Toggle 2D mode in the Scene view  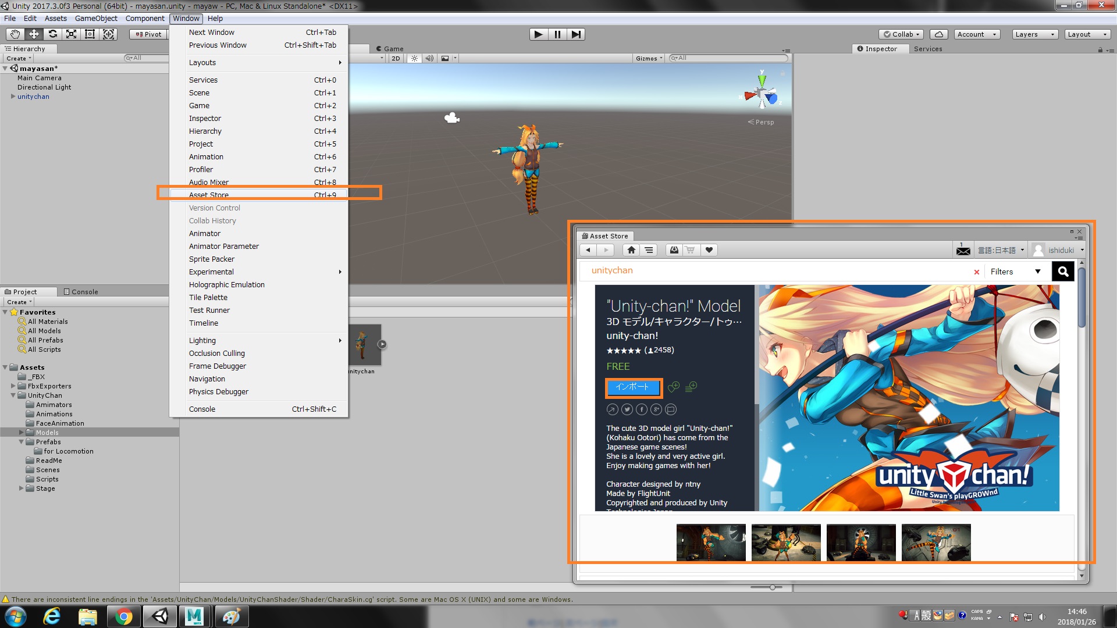coord(396,58)
